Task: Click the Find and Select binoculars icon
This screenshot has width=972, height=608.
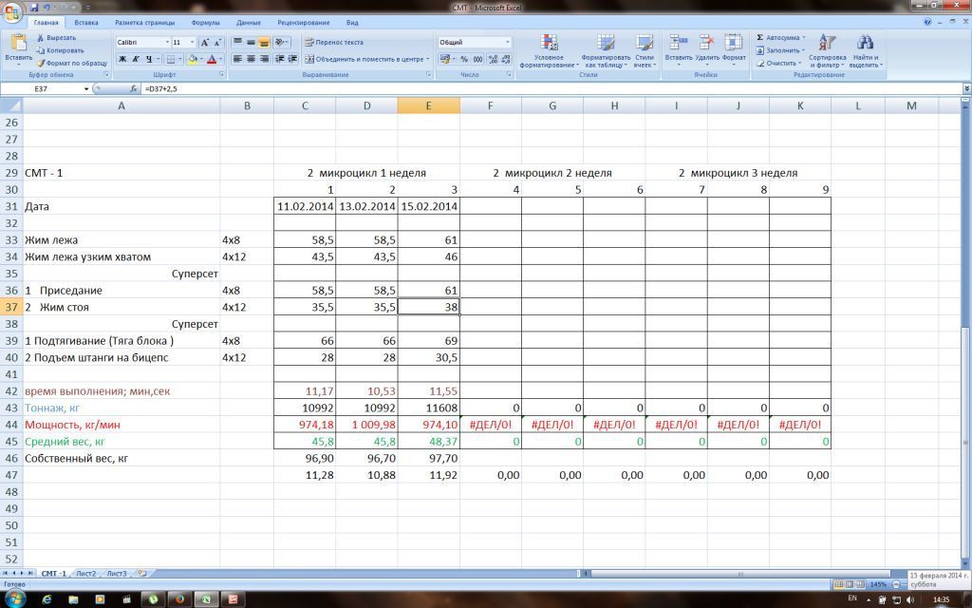Action: coord(865,44)
